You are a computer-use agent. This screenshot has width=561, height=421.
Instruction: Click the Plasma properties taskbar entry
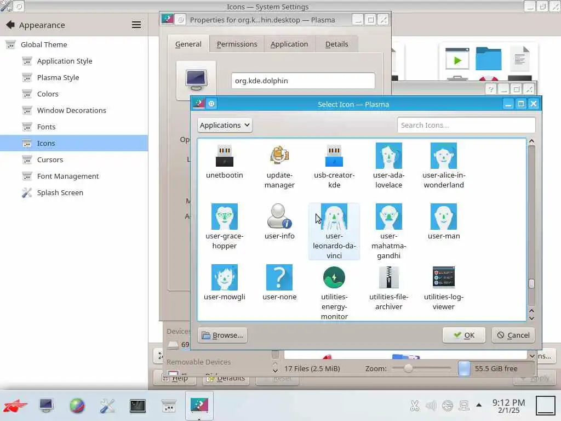(199, 405)
